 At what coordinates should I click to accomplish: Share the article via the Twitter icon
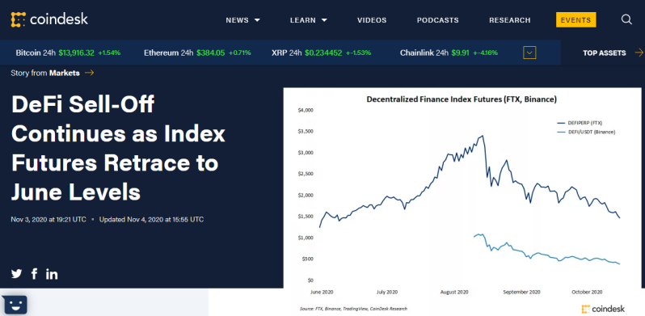16,274
